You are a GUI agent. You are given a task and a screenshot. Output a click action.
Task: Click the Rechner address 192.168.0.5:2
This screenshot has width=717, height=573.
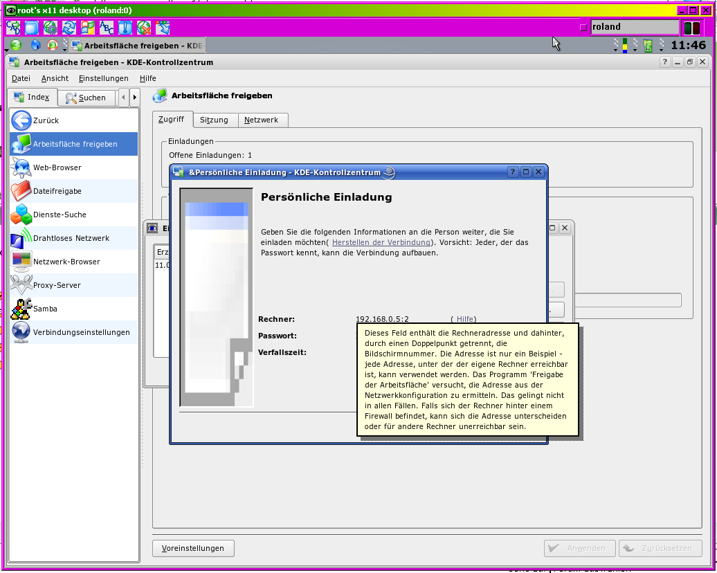[382, 319]
